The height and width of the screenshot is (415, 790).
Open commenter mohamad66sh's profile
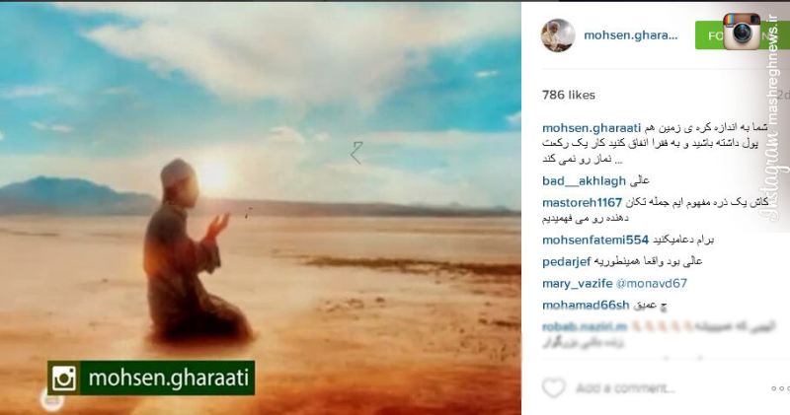coord(586,306)
